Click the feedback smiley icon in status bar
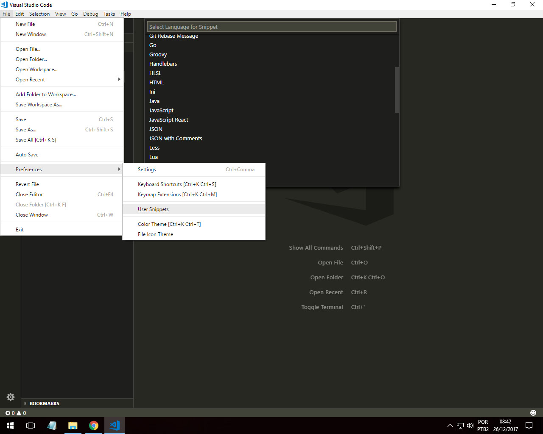The height and width of the screenshot is (434, 543). point(533,413)
